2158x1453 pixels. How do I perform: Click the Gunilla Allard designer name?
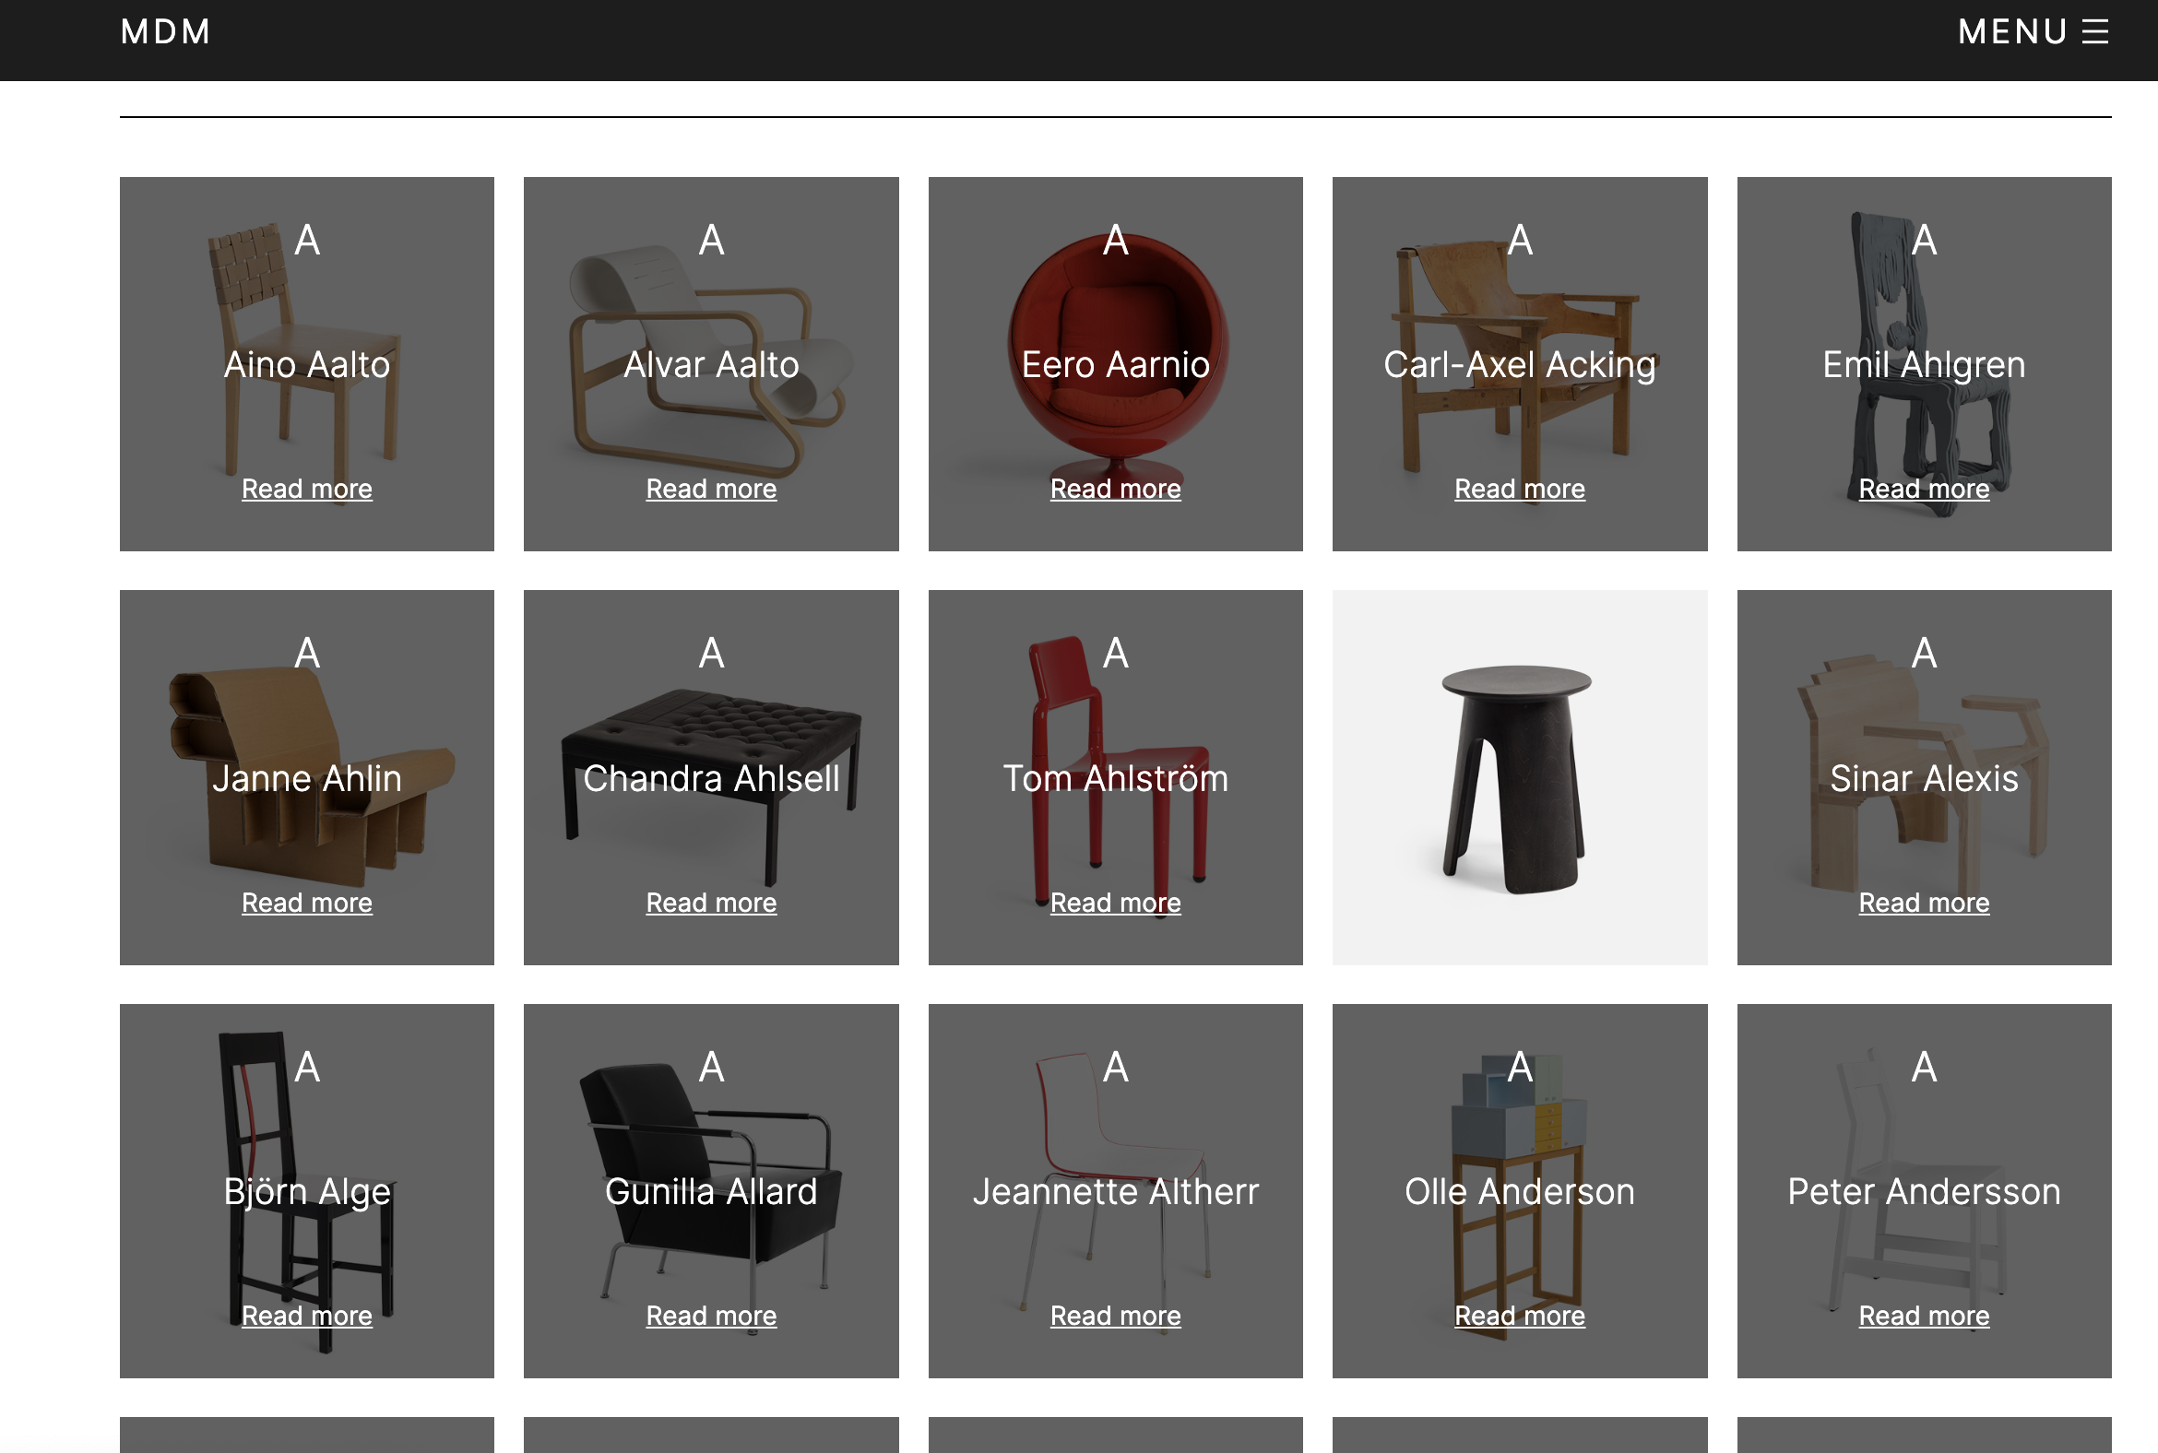click(711, 1191)
